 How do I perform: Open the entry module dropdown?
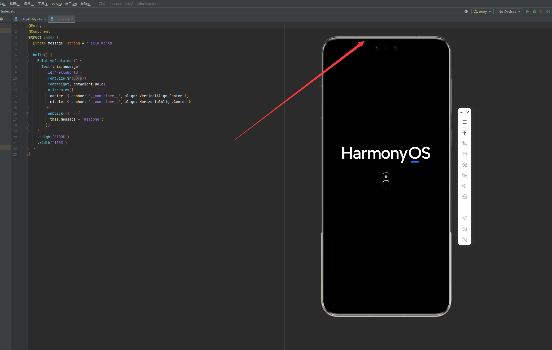pyautogui.click(x=482, y=11)
